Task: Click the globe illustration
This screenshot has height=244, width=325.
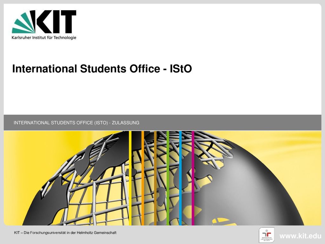Action: 162,178
